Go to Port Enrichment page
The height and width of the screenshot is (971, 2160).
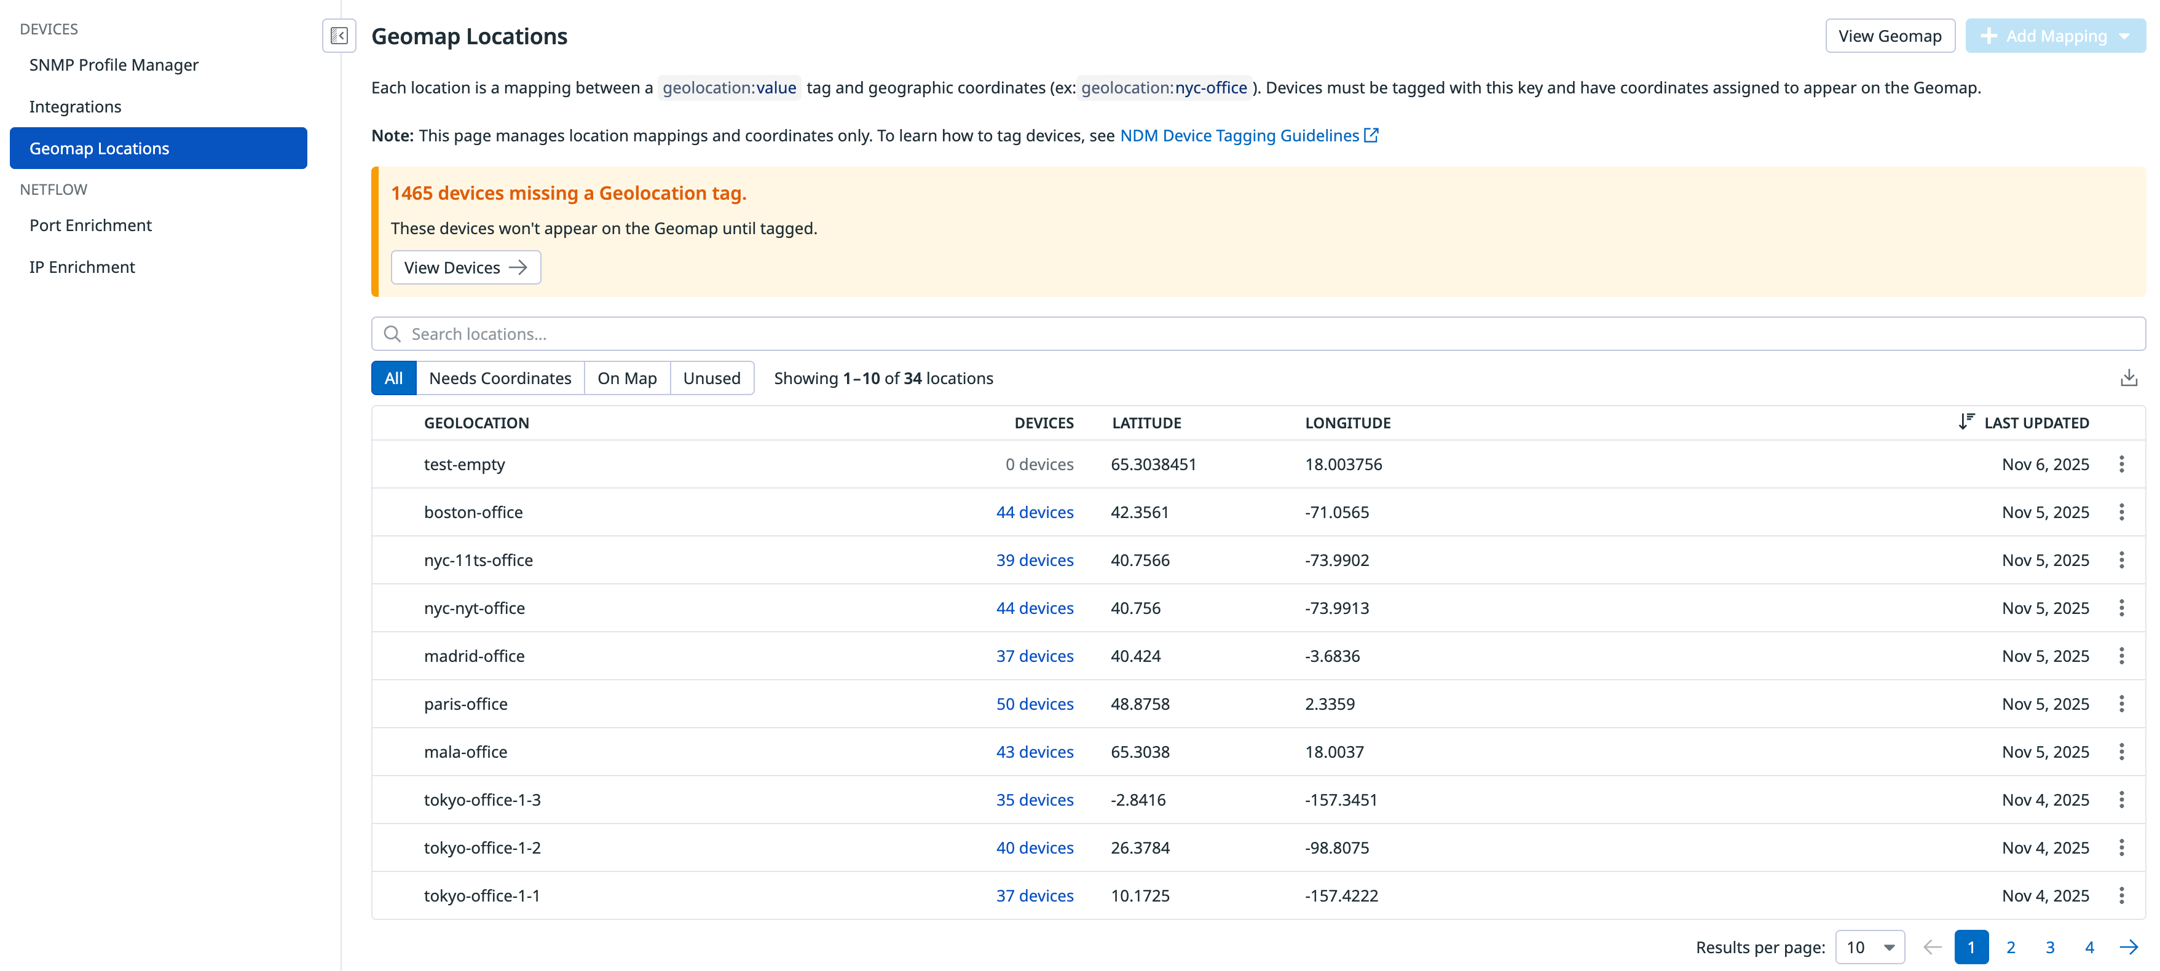click(x=90, y=226)
